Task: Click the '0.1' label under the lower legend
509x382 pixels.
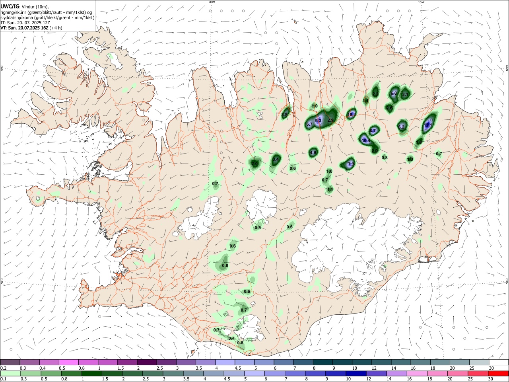Action: coord(4,379)
